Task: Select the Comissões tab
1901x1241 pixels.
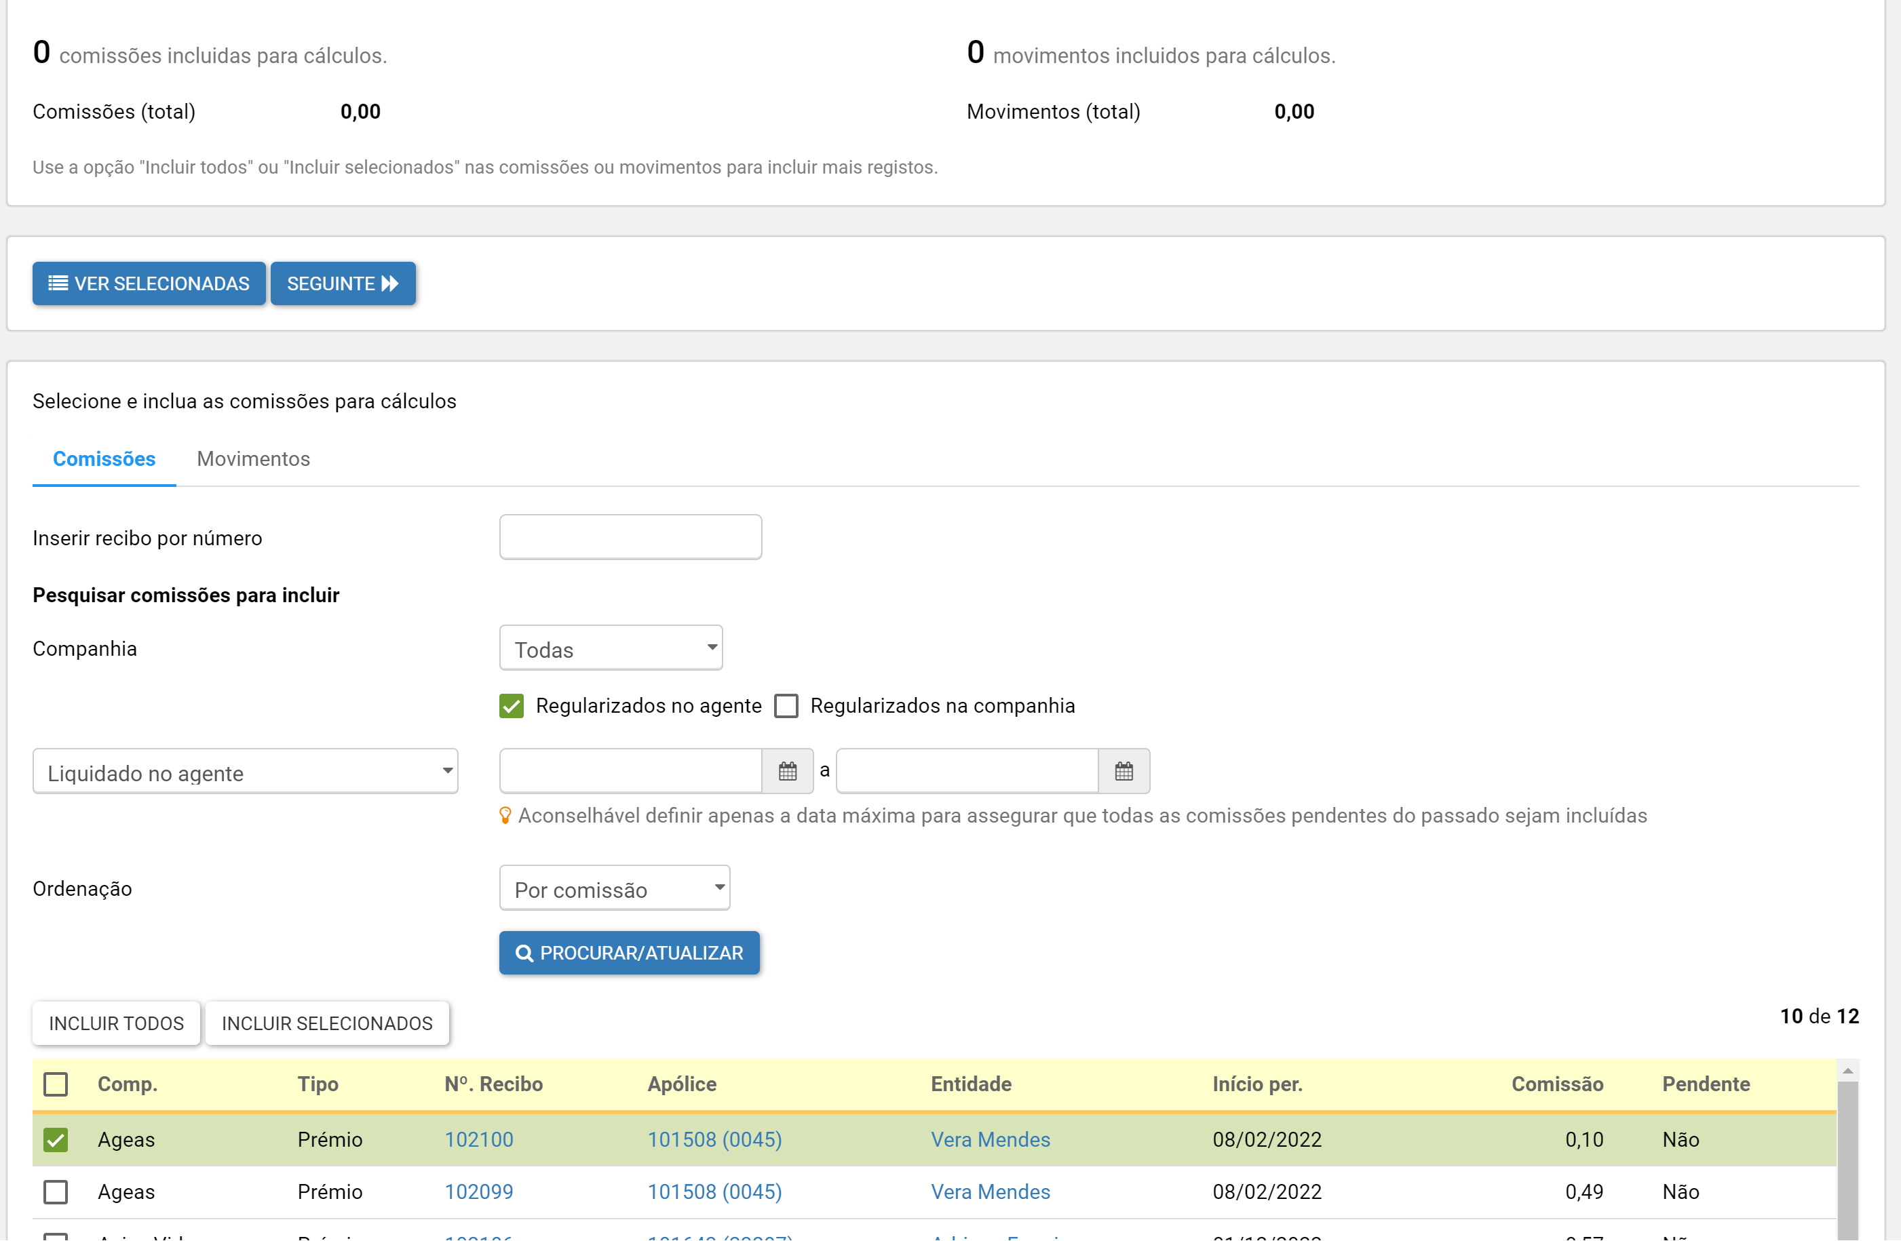Action: click(104, 459)
